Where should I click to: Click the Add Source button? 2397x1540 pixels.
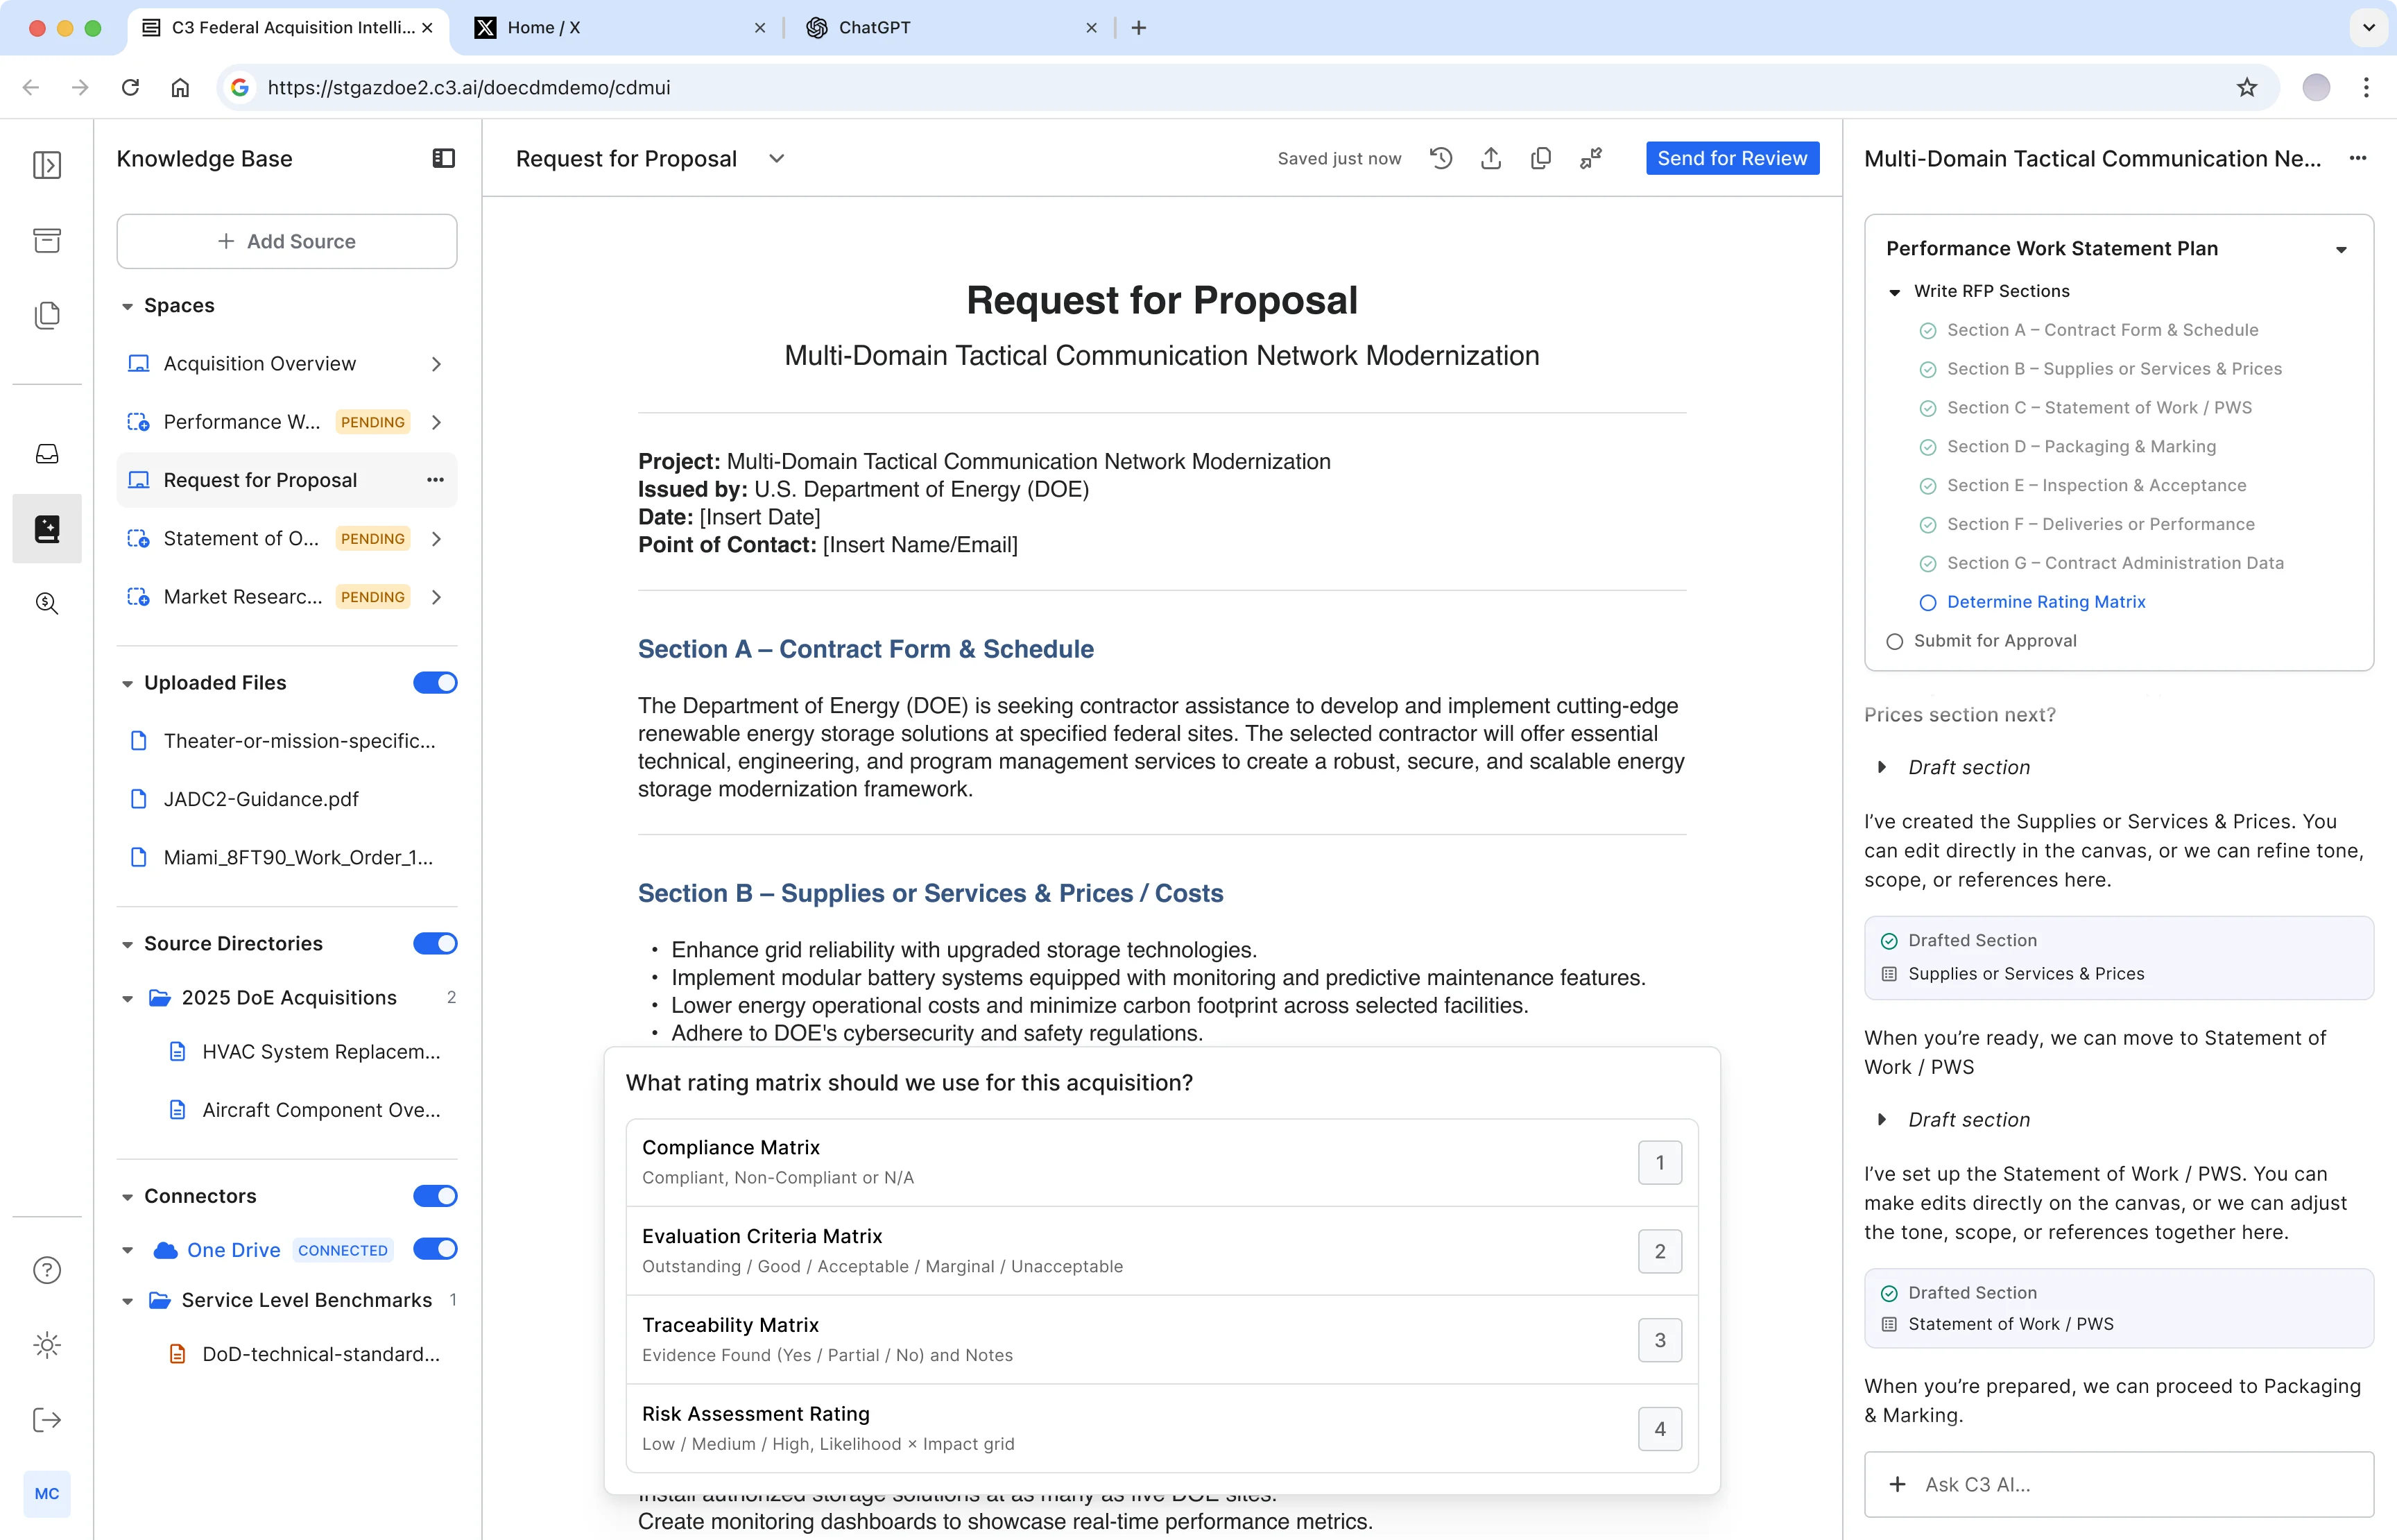tap(287, 241)
